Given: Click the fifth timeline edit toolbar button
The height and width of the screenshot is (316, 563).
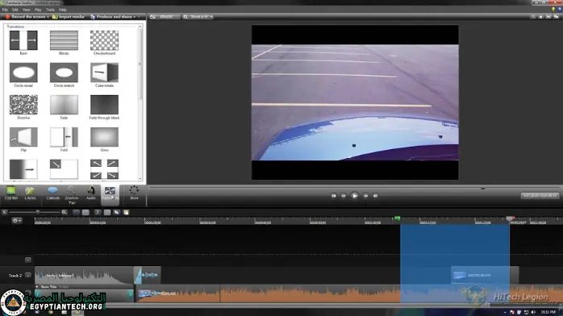Looking at the screenshot, I should [x=117, y=212].
